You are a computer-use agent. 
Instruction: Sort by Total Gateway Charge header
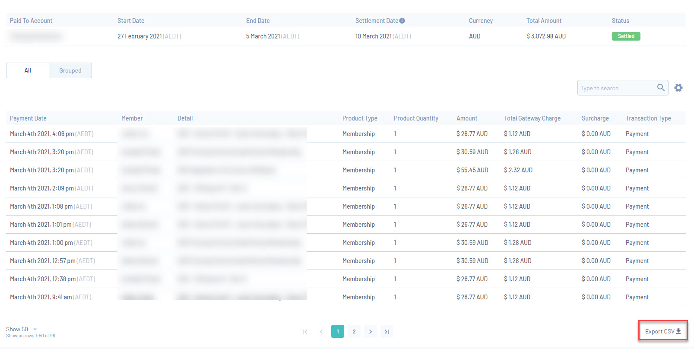click(532, 118)
